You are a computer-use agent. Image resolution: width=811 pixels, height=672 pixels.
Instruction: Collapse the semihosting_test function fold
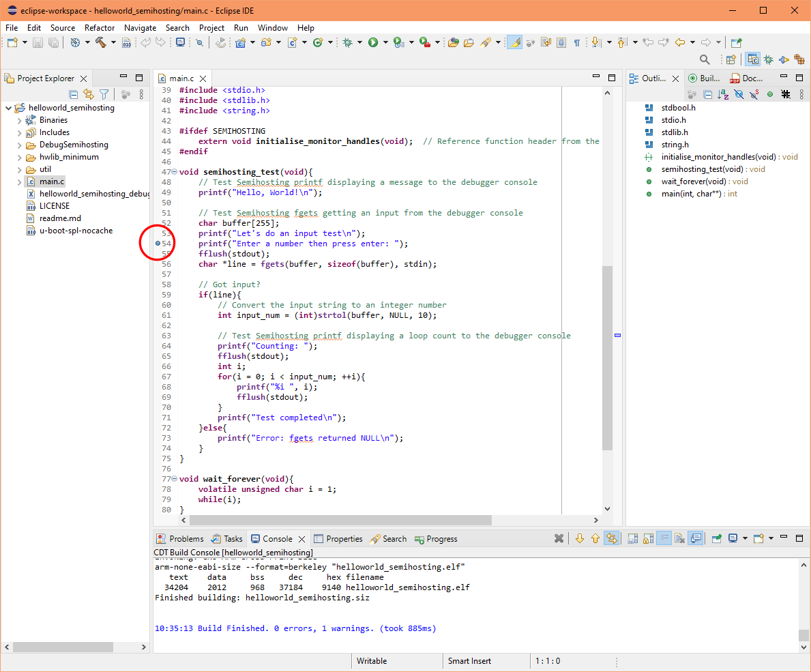point(175,171)
